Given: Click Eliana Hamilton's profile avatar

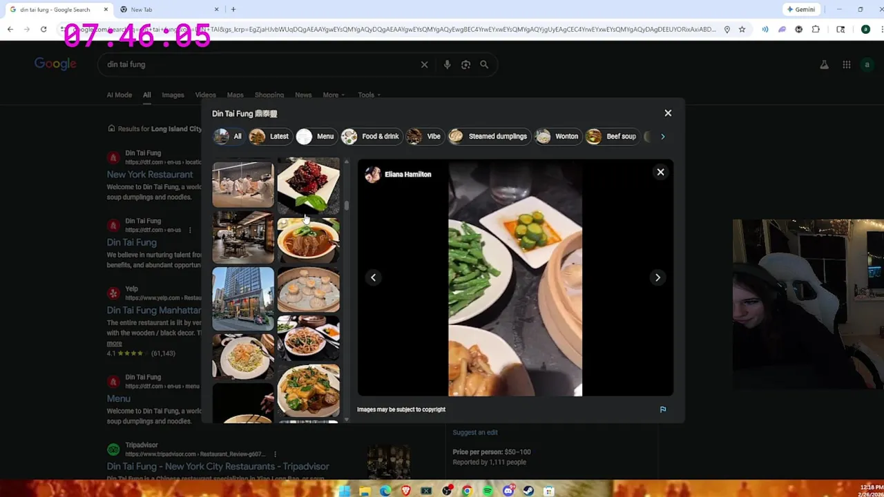Looking at the screenshot, I should [x=372, y=175].
